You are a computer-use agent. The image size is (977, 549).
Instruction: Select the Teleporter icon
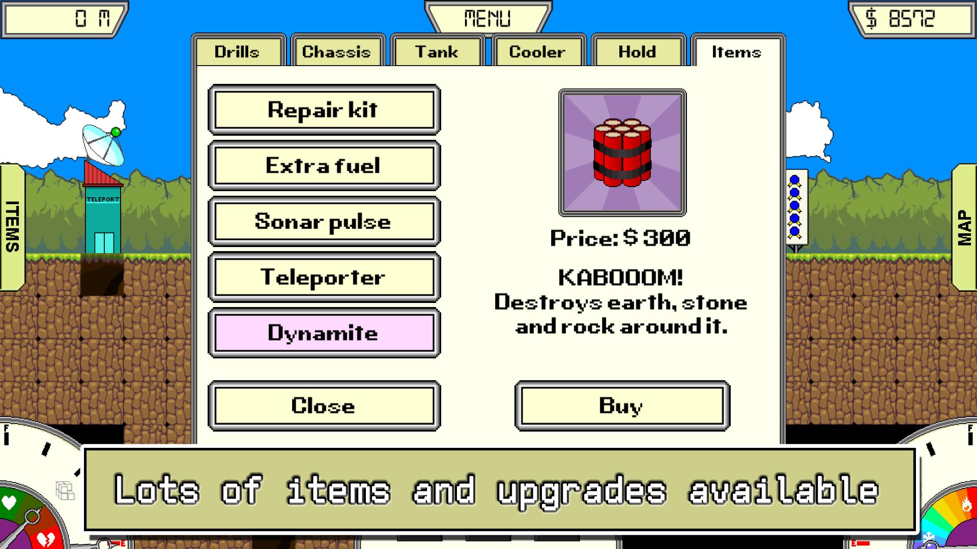click(x=326, y=277)
